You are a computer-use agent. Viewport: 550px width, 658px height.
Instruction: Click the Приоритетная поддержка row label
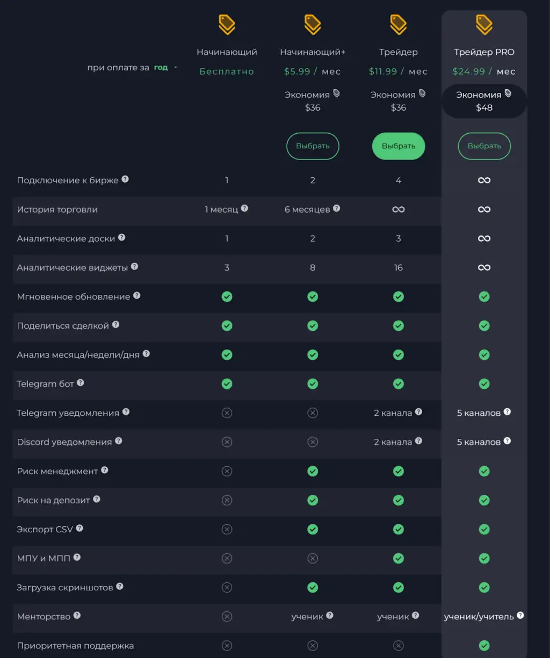[x=75, y=646]
